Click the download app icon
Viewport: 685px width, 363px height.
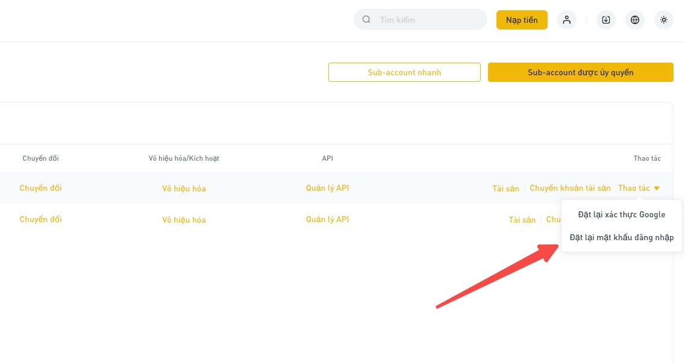(606, 20)
